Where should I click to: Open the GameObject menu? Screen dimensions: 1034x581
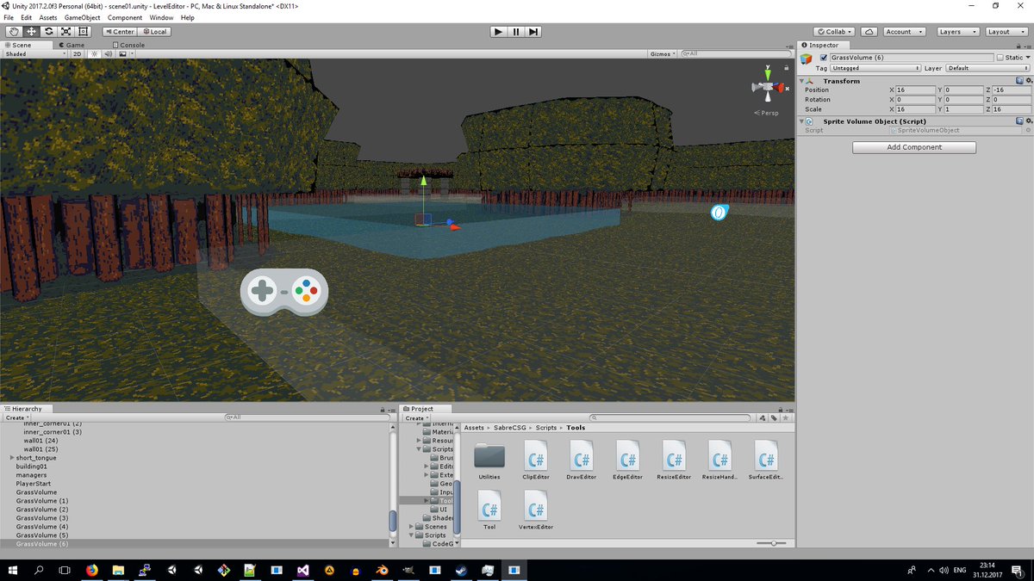click(x=81, y=16)
